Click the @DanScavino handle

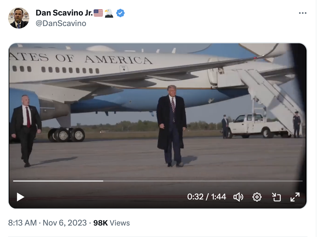click(x=61, y=23)
